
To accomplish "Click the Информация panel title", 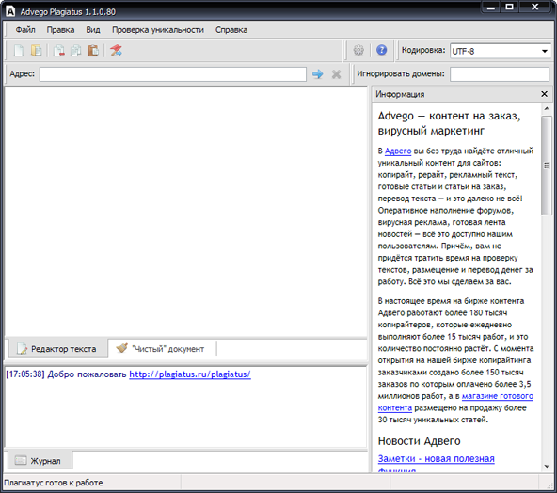I will pyautogui.click(x=400, y=94).
